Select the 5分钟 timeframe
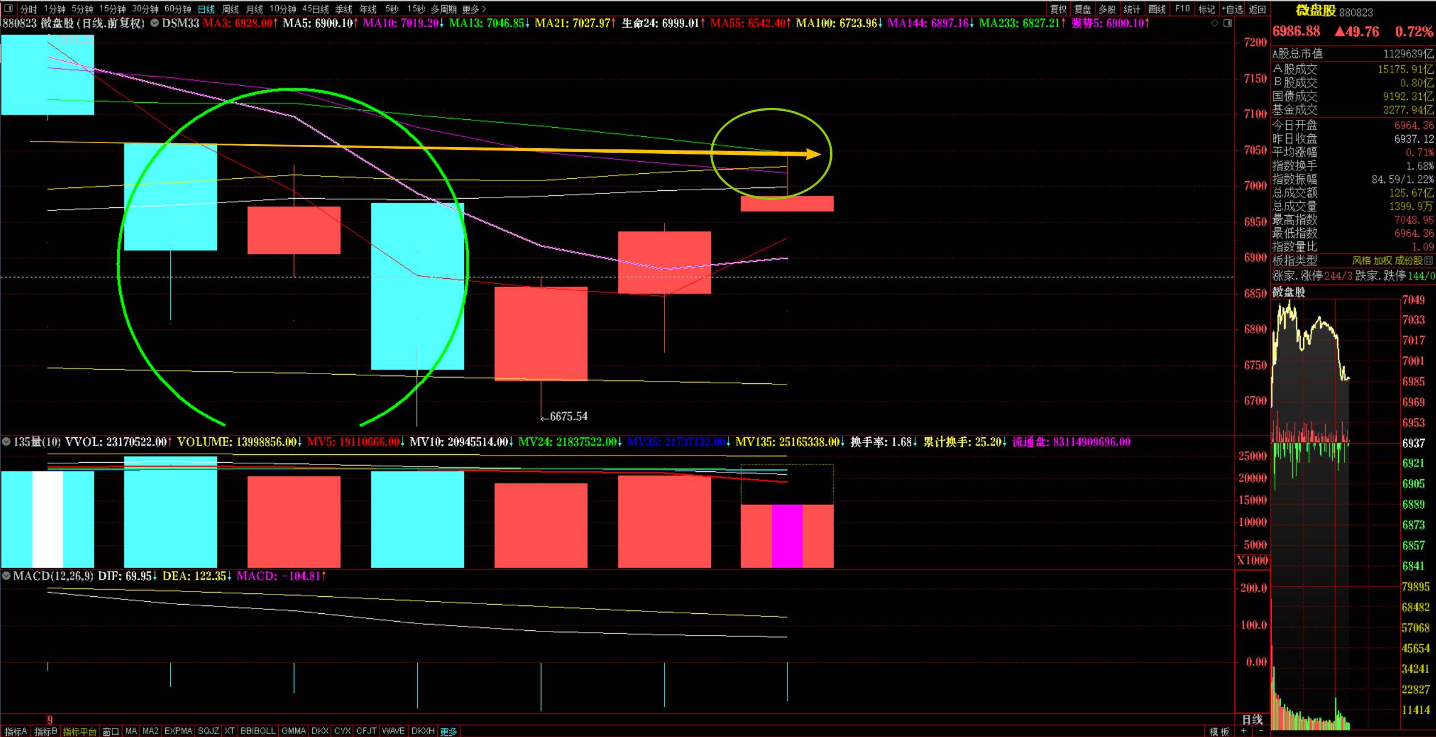The image size is (1436, 737). click(82, 9)
